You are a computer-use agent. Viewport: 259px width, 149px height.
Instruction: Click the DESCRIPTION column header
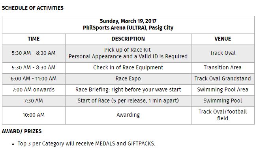pyautogui.click(x=128, y=39)
